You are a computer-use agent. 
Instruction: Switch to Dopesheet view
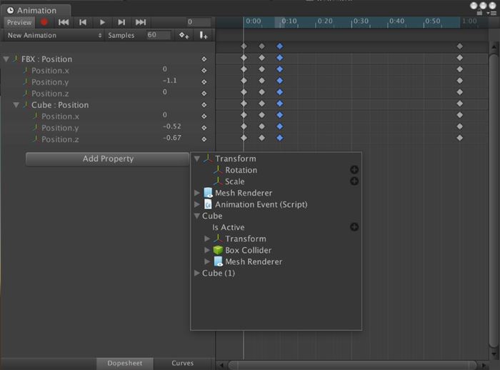tap(124, 363)
